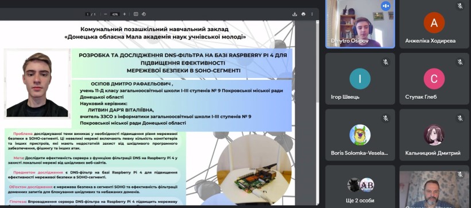
Task: Click the muted mic icon on Анжеліка Ходирєва tile
Action: click(460, 6)
